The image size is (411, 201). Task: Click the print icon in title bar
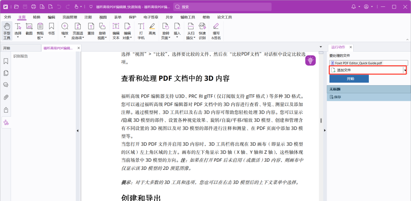[33, 7]
